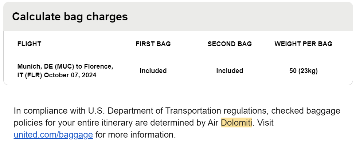Click the October 07, 2024 flight date

(70, 75)
